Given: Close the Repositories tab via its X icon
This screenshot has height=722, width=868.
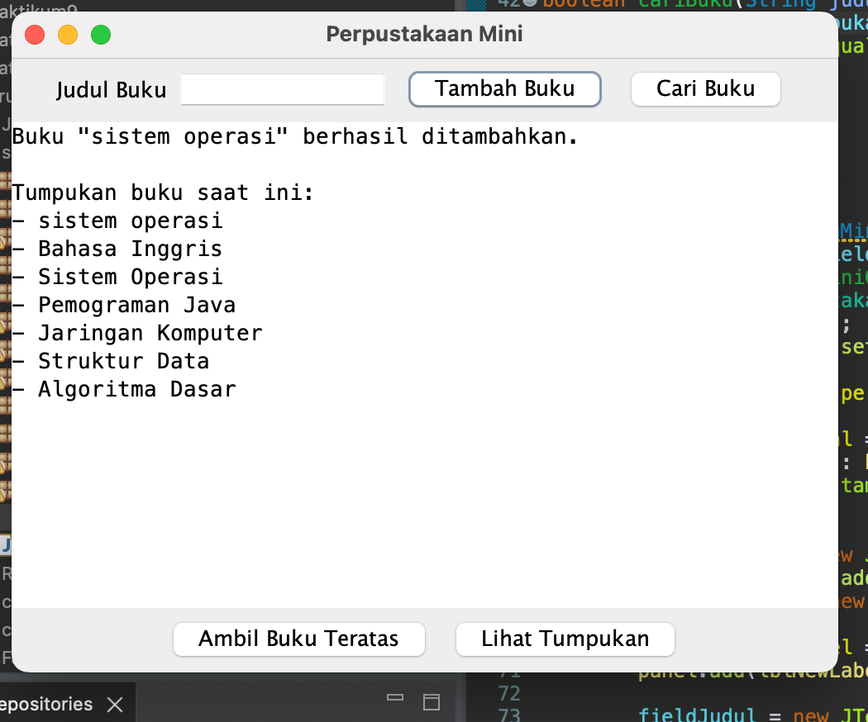Looking at the screenshot, I should [116, 703].
